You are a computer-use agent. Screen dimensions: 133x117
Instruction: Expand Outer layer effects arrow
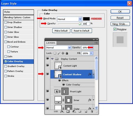[93, 108]
